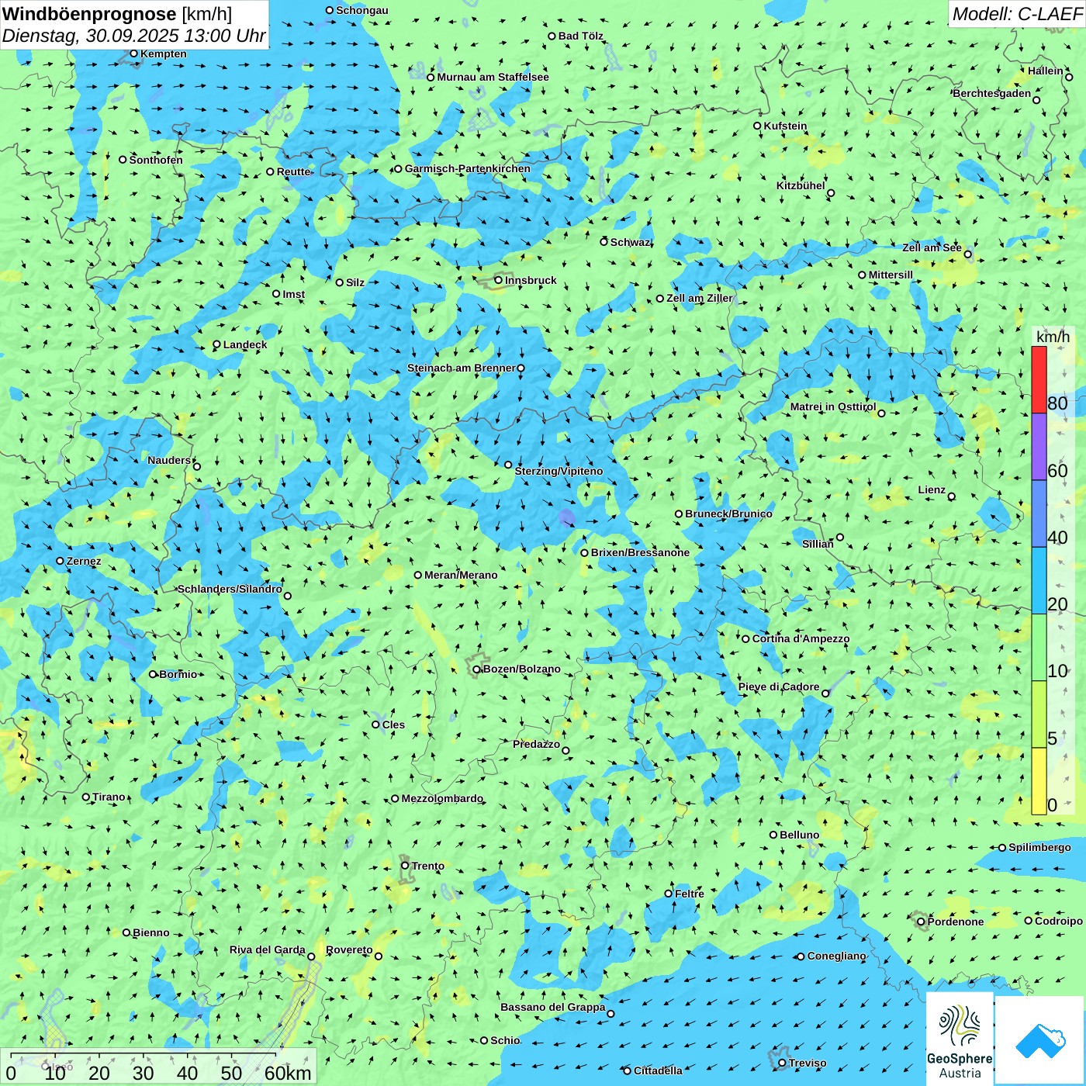Click the Landeck label

(x=245, y=344)
